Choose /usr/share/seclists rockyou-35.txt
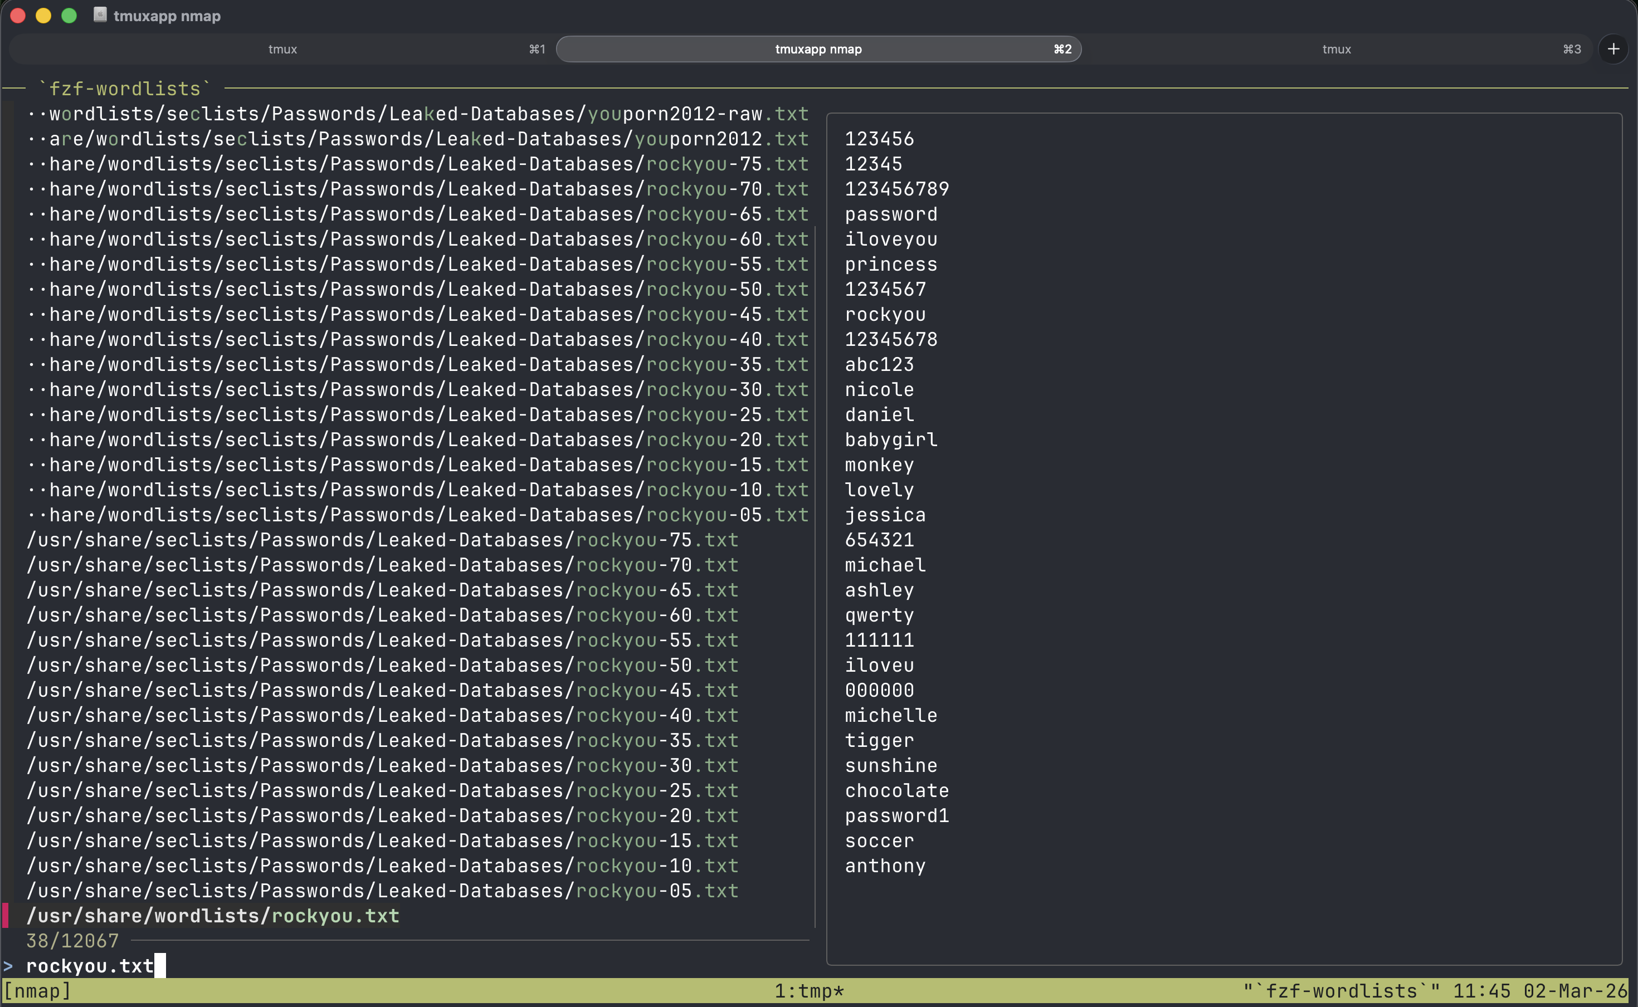 tap(382, 741)
